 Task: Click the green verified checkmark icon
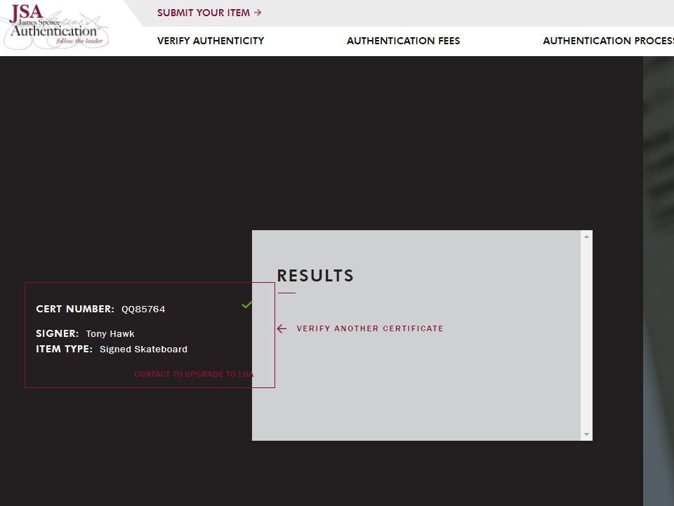click(x=246, y=305)
